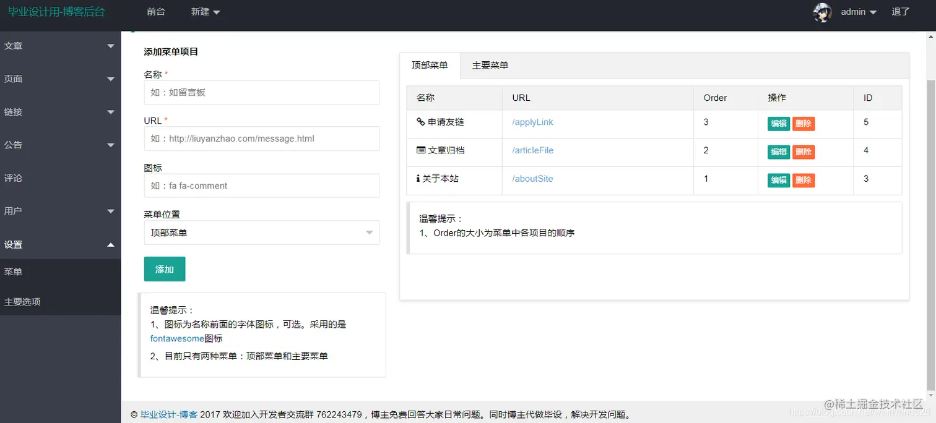936x423 pixels.
Task: Click the 毕业设计-博客 footer link
Action: tap(169, 414)
